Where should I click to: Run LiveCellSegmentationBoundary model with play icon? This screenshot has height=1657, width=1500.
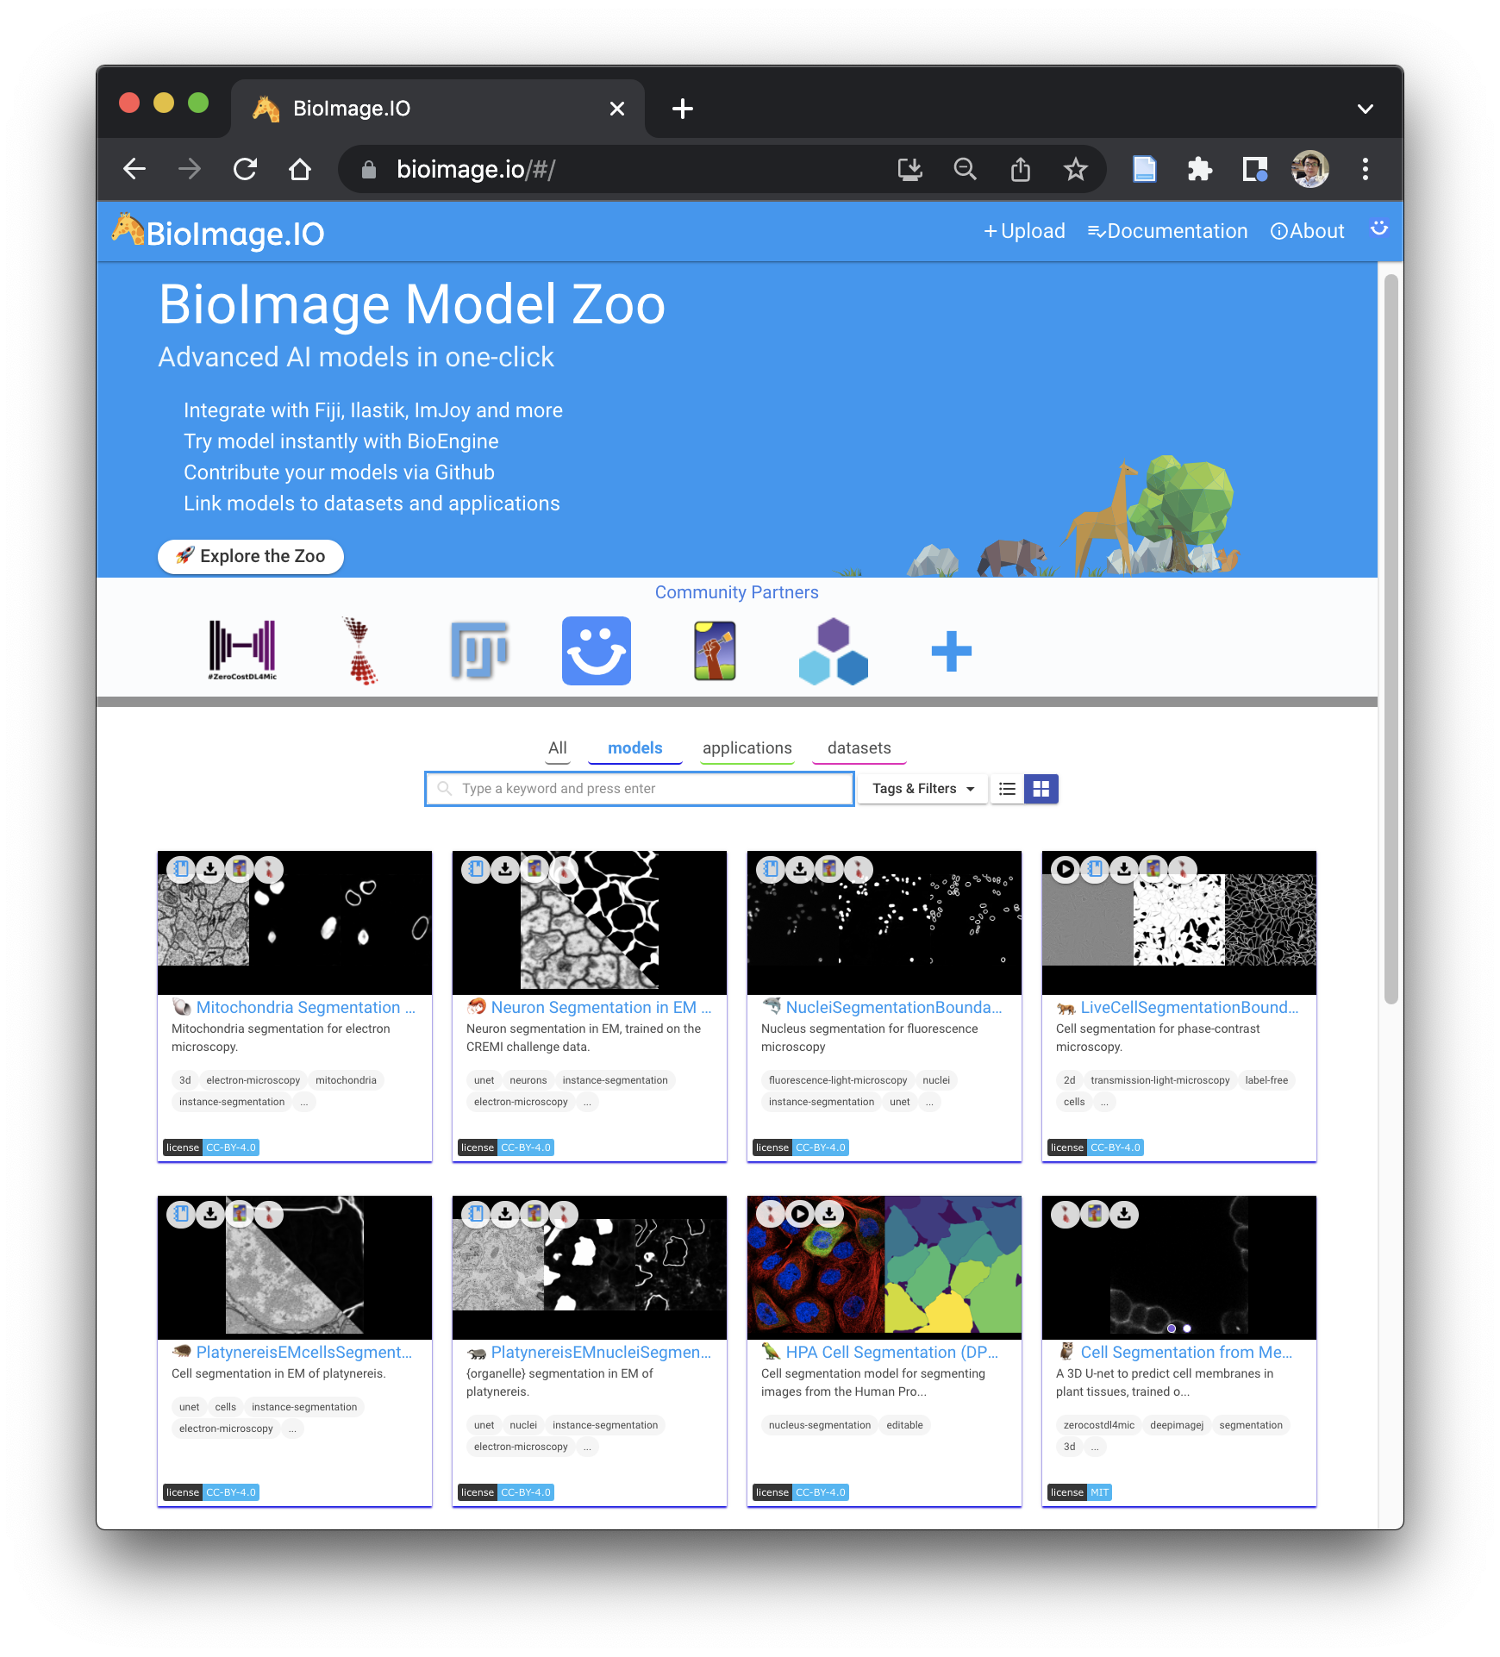pyautogui.click(x=1066, y=869)
